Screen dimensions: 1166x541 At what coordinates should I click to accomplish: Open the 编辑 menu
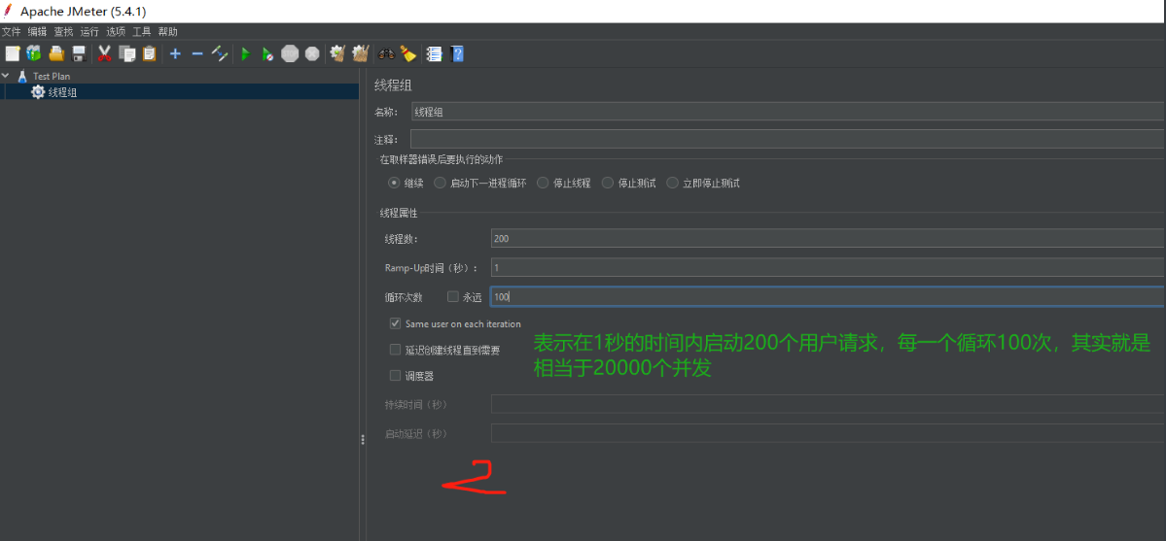coord(37,32)
